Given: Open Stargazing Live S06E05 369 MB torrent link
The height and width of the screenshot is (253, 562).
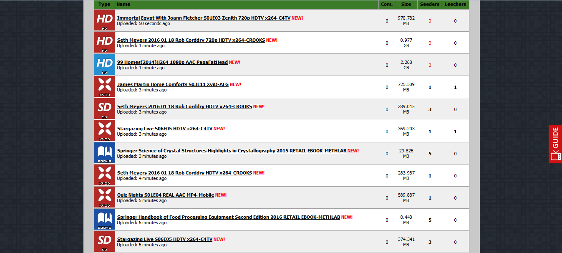Looking at the screenshot, I should click(165, 129).
